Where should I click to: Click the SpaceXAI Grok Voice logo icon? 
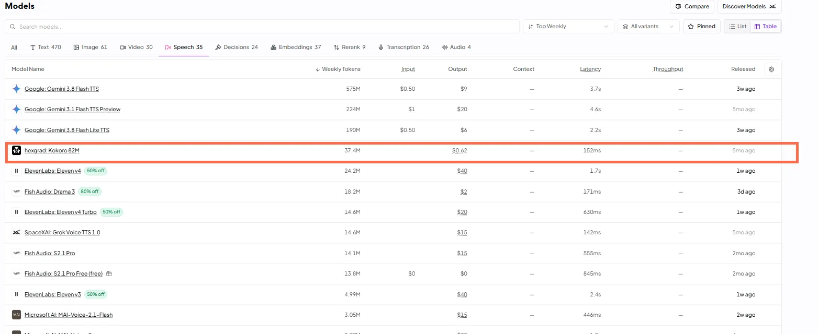(x=16, y=232)
